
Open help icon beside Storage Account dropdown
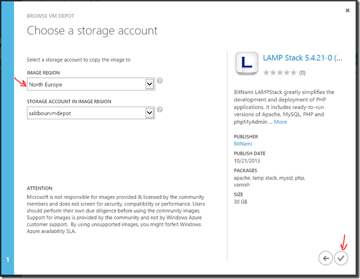160,110
